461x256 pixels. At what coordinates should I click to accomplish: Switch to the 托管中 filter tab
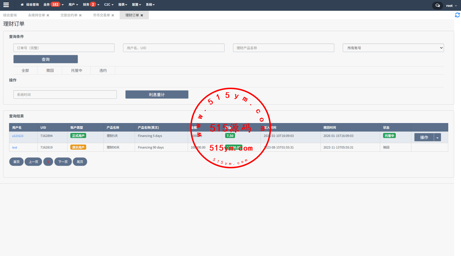(77, 70)
